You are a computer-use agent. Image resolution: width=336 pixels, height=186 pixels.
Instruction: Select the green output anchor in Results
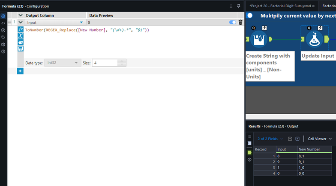click(249, 152)
